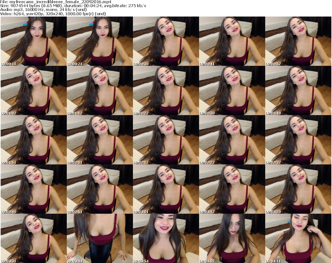The width and height of the screenshot is (332, 263).
Task: Open the frame timestamped 00:01:12
Action: click(x=100, y=90)
